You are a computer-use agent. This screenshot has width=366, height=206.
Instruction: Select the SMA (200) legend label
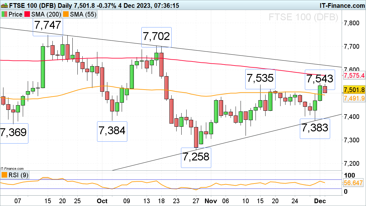click(46, 14)
